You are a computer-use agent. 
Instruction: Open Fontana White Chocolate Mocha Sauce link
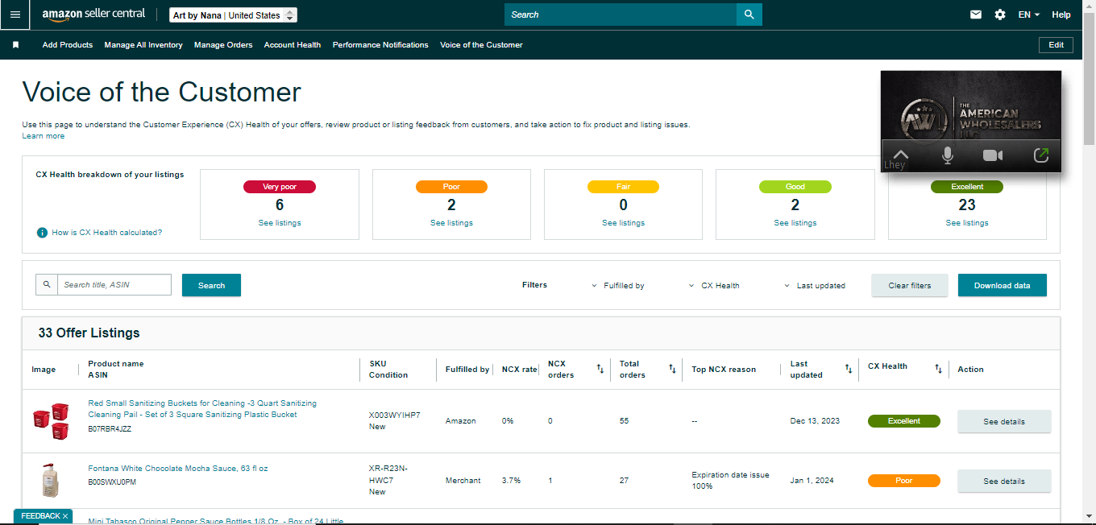click(x=178, y=469)
